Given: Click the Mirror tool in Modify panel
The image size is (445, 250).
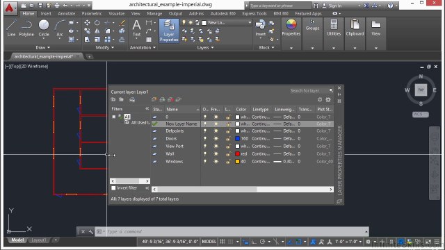Looking at the screenshot, I should coord(97,31).
